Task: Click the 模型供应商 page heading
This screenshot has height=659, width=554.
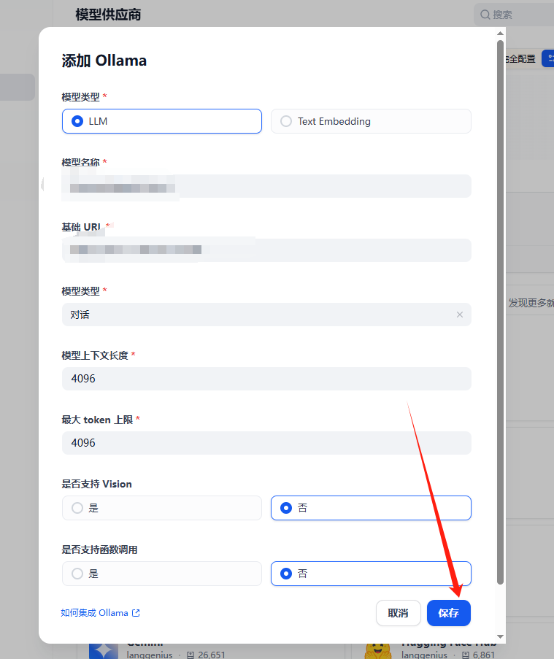Action: click(108, 15)
